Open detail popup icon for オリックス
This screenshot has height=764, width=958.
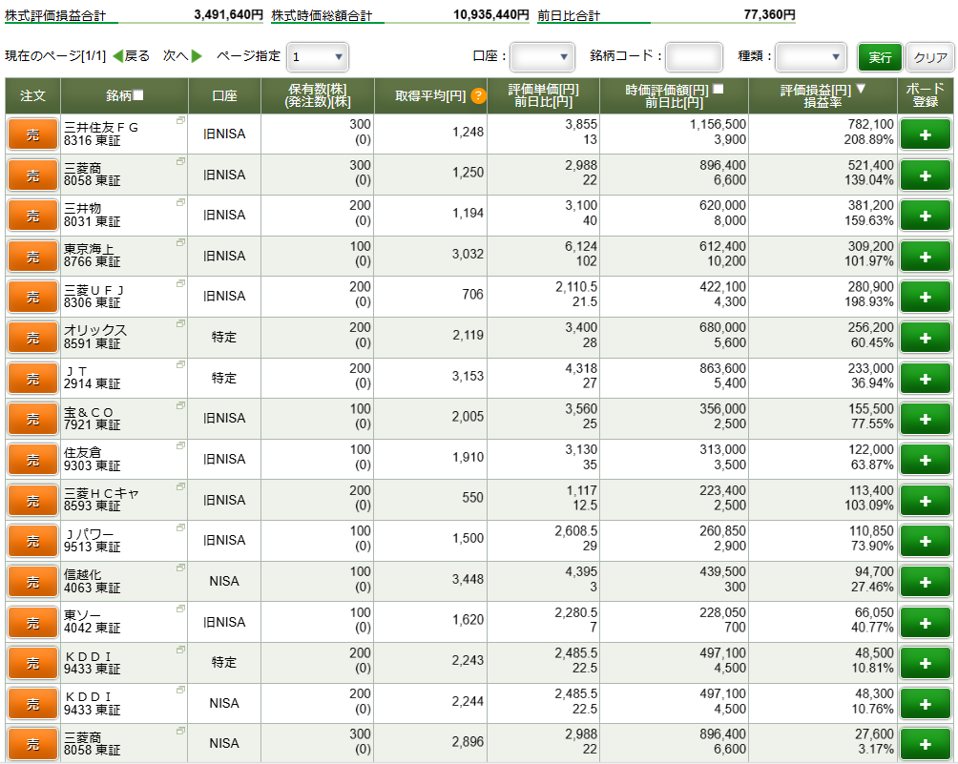180,323
